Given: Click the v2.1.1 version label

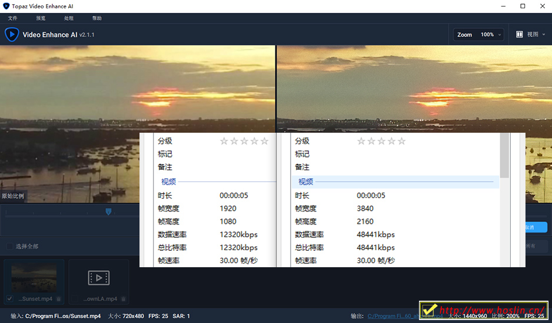Looking at the screenshot, I should (87, 35).
